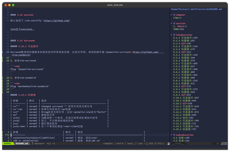Jump to tag 1. About:3
Screen dimensions: 230x152
tap(180, 27)
